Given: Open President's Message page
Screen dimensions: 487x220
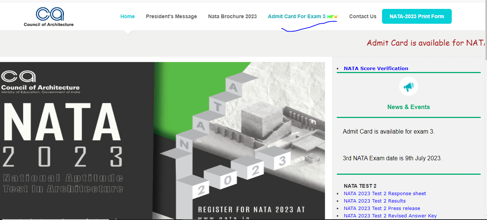Looking at the screenshot, I should (x=171, y=16).
